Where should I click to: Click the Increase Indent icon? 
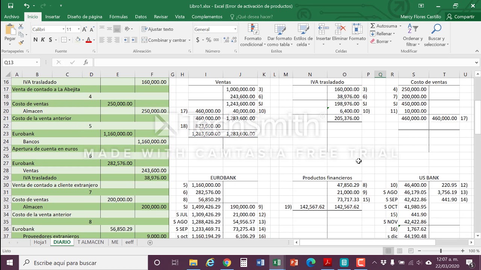[x=135, y=40]
